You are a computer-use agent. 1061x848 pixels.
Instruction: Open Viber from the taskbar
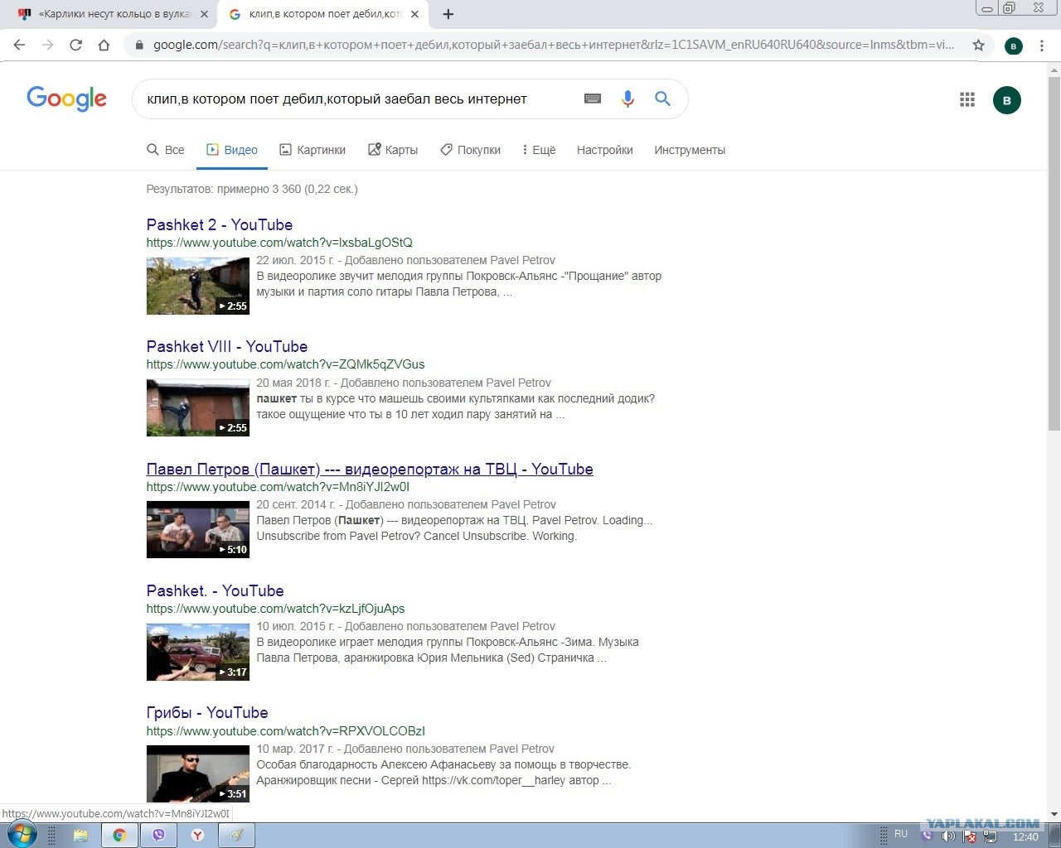coord(158,836)
